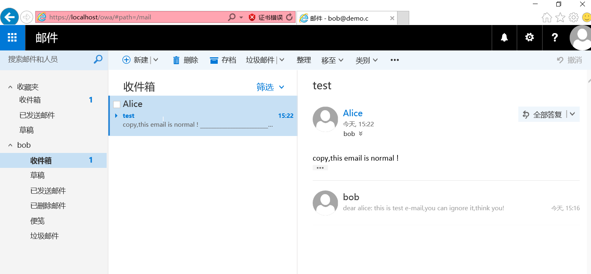
Task: Expand the 新建 dropdown arrow
Action: coord(156,60)
